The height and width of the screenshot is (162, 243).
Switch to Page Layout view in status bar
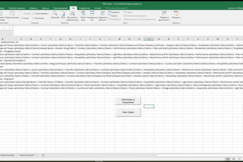click(x=234, y=159)
